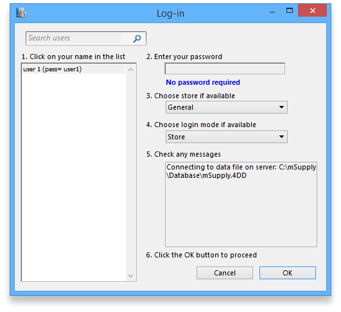This screenshot has width=341, height=312.
Task: Close the Log-in dialog
Action: pos(313,10)
